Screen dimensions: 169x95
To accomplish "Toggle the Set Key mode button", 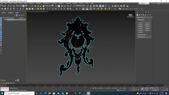I will pyautogui.click(x=147, y=90).
